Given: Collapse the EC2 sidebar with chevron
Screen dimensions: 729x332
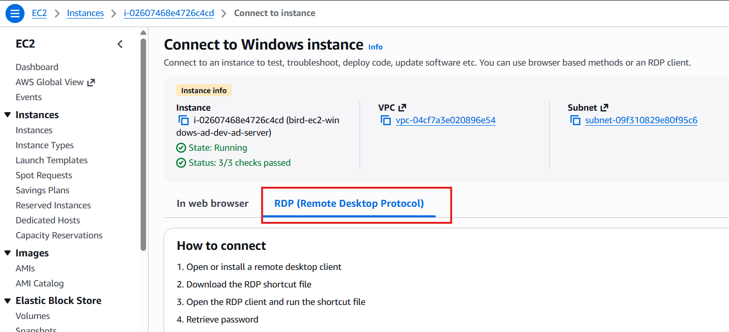Looking at the screenshot, I should tap(120, 44).
